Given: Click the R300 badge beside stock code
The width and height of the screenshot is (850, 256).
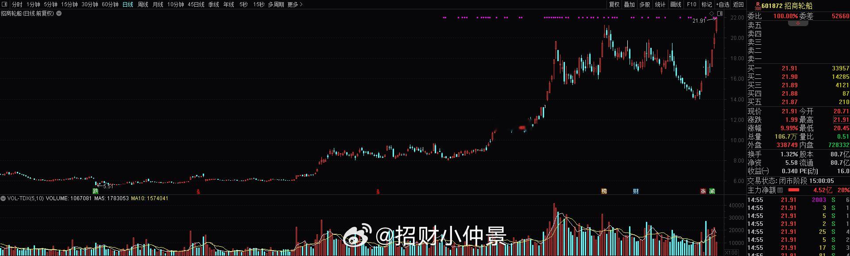Looking at the screenshot, I should point(757,5).
